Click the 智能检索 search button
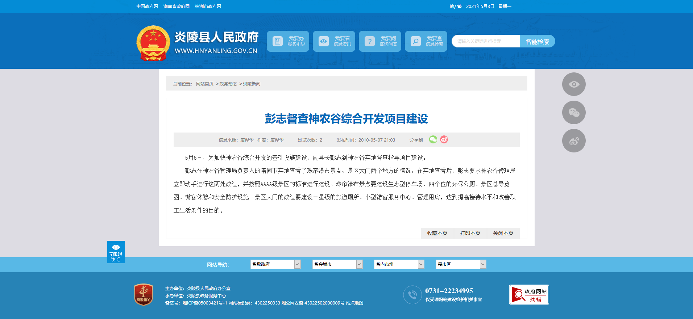 click(x=538, y=41)
